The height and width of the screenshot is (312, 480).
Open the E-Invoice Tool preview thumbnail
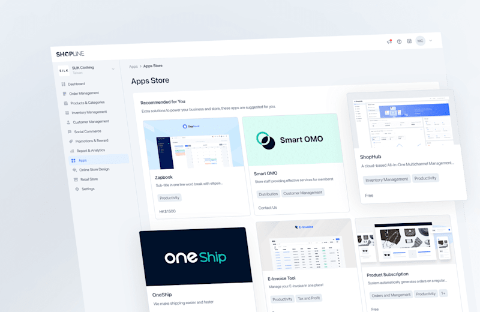click(x=306, y=245)
